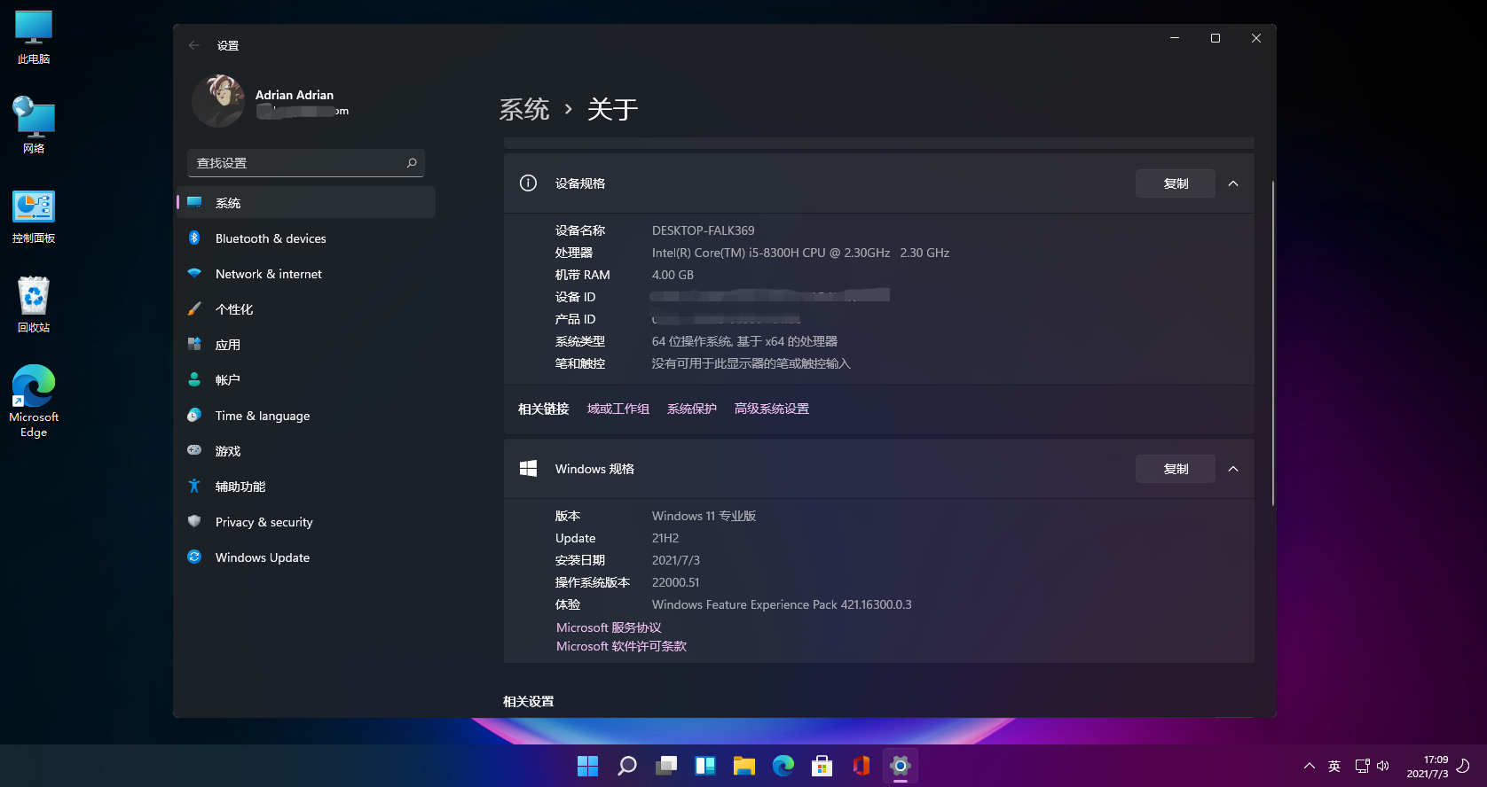
Task: Open the Microsoft 服务协议 link
Action: click(x=609, y=627)
